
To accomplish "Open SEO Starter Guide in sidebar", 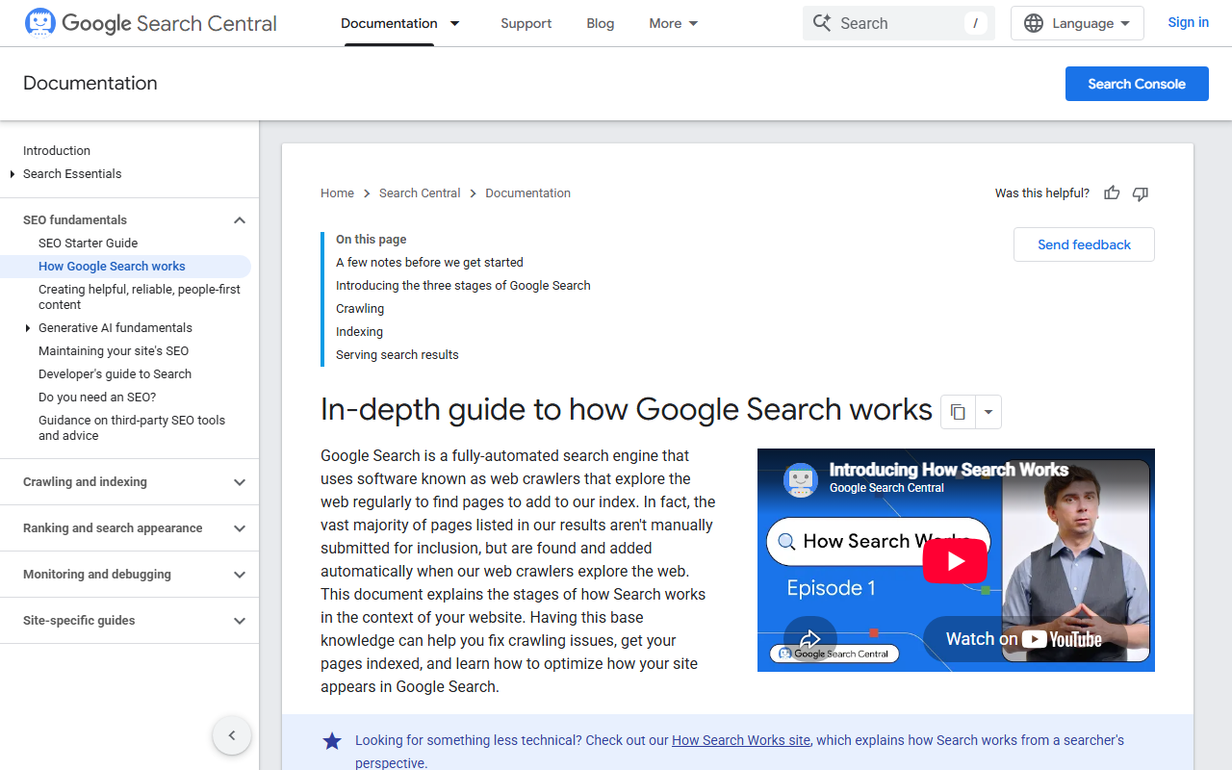I will click(x=89, y=244).
